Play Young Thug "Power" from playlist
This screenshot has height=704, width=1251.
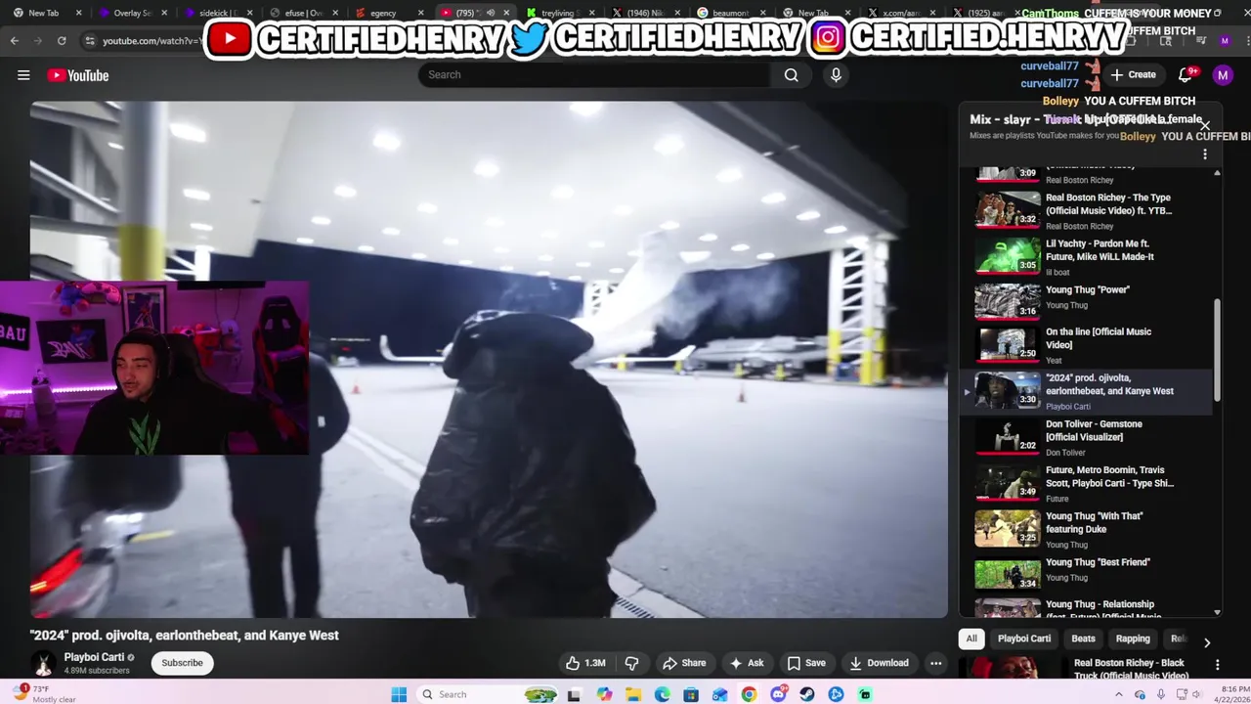click(1085, 299)
